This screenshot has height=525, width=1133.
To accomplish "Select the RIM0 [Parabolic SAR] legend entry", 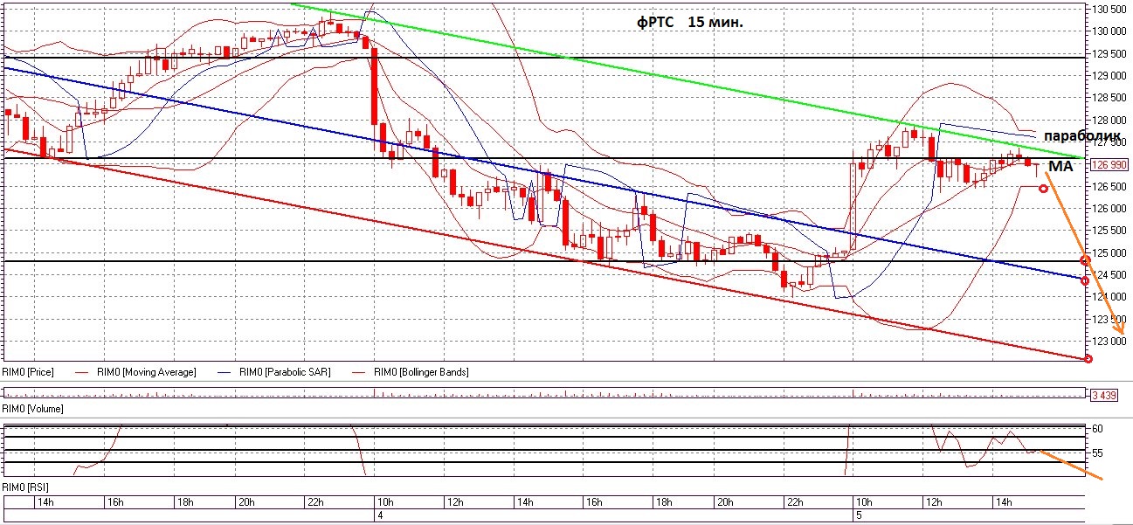I will 284,372.
